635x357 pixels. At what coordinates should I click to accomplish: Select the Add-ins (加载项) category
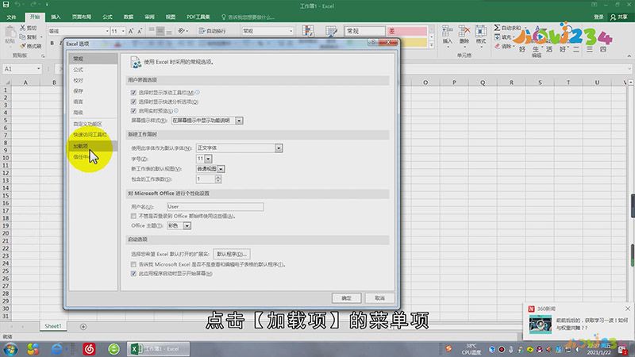(x=93, y=146)
